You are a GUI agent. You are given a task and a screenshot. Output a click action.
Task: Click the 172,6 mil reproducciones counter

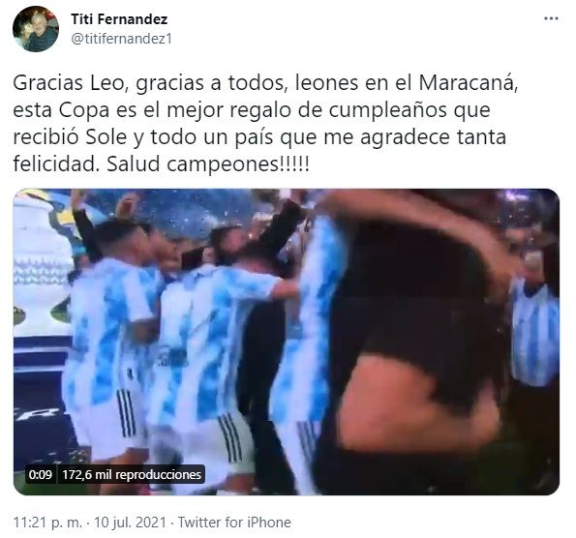(132, 474)
